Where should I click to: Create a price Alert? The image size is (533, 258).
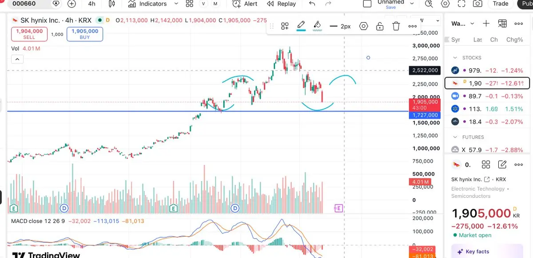[245, 4]
